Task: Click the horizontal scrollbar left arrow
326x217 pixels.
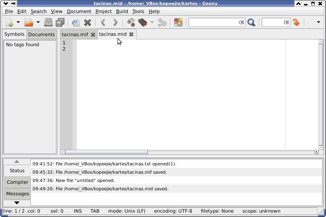Action: [63, 152]
